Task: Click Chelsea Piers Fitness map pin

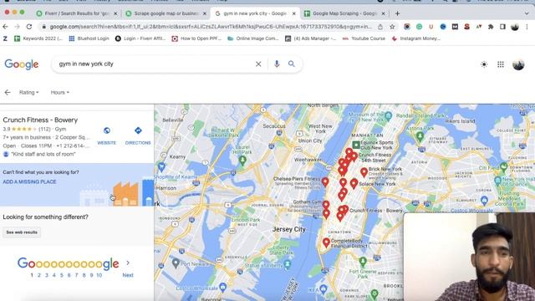Action: pyautogui.click(x=325, y=182)
